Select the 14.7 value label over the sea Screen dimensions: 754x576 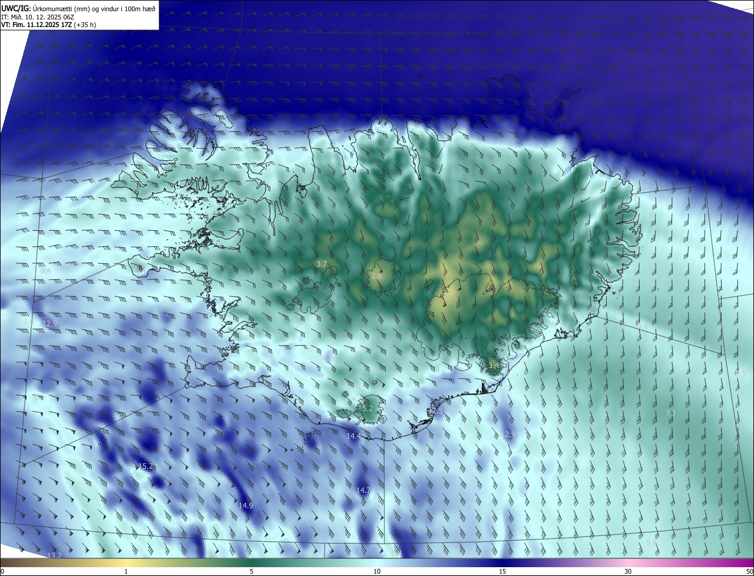coord(363,491)
